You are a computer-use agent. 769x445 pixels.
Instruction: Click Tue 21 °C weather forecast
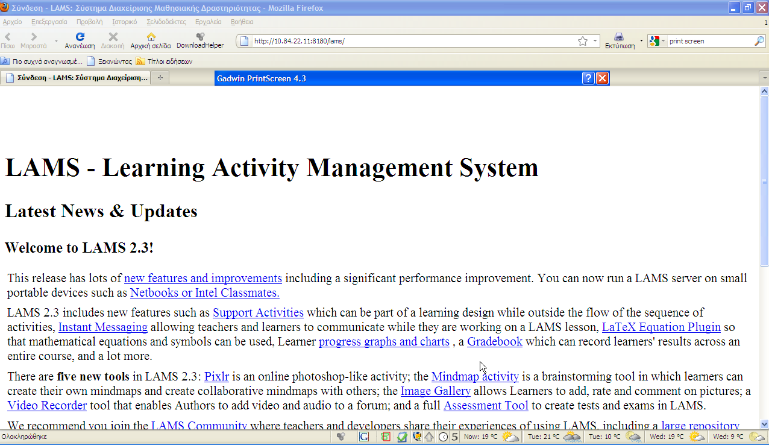[x=554, y=437]
